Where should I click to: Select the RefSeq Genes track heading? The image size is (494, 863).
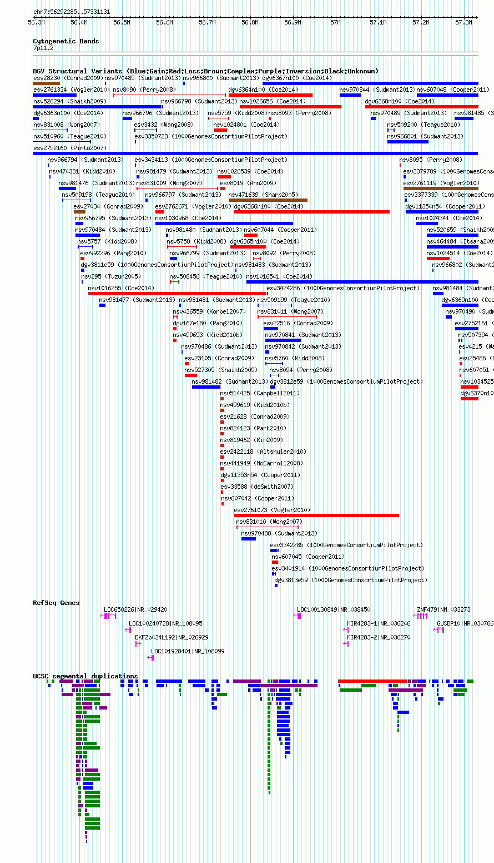56,603
